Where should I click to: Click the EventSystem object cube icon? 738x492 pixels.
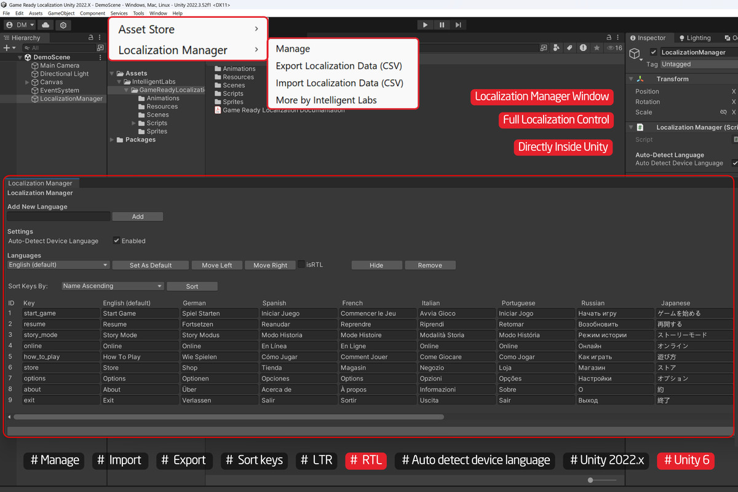click(35, 90)
